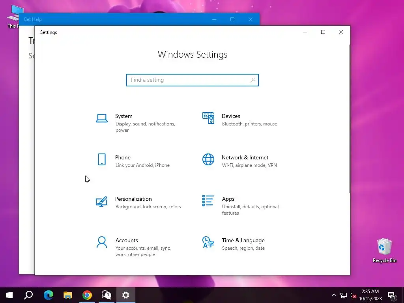The image size is (404, 303).
Task: Click 'Wi-Fi, airplane mode, VPN' description
Action: point(249,165)
